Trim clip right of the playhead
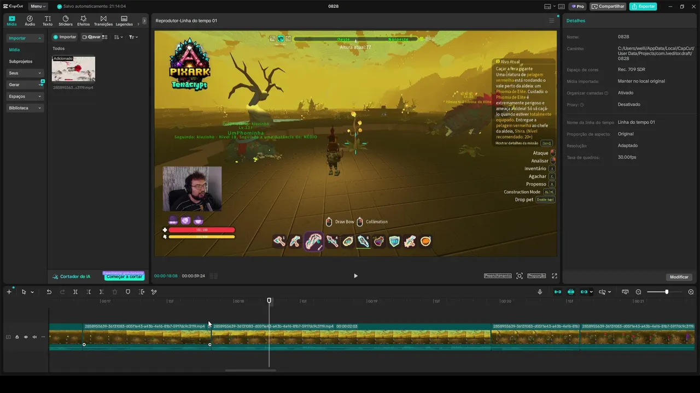The width and height of the screenshot is (700, 393). (x=102, y=292)
